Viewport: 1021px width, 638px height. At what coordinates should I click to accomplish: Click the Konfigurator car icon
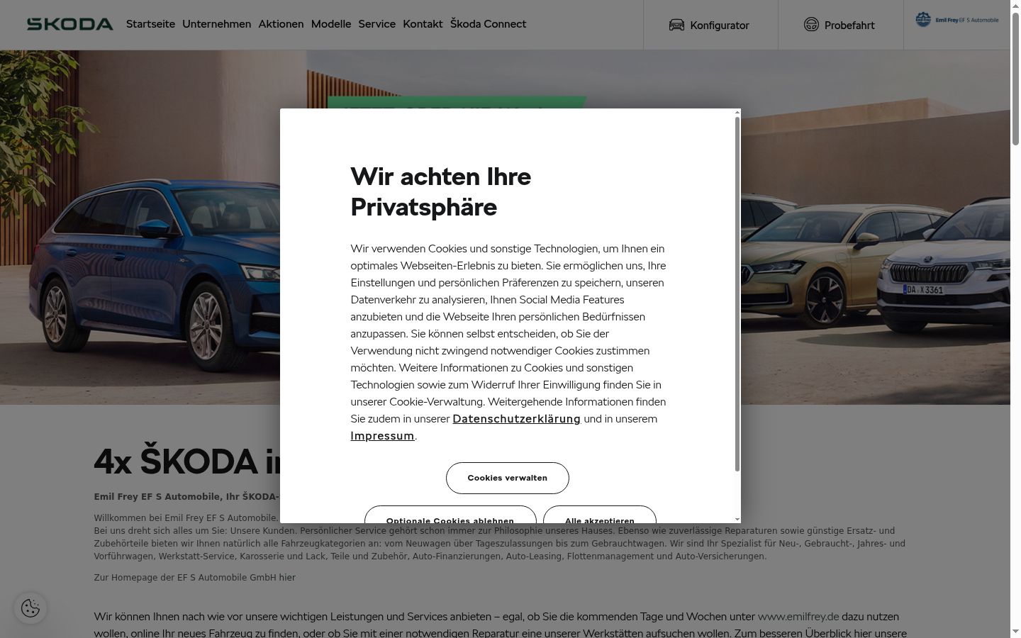tap(676, 25)
